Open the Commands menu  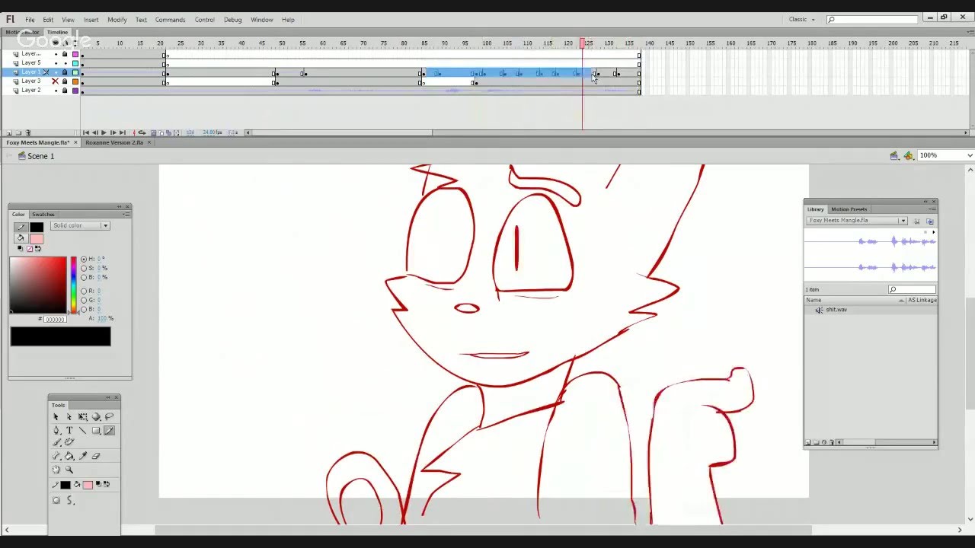pos(170,20)
